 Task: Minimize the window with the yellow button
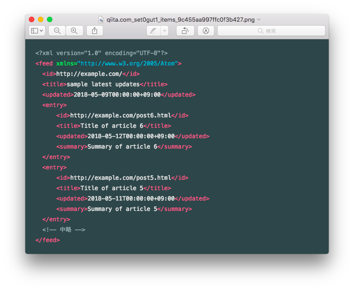41,20
